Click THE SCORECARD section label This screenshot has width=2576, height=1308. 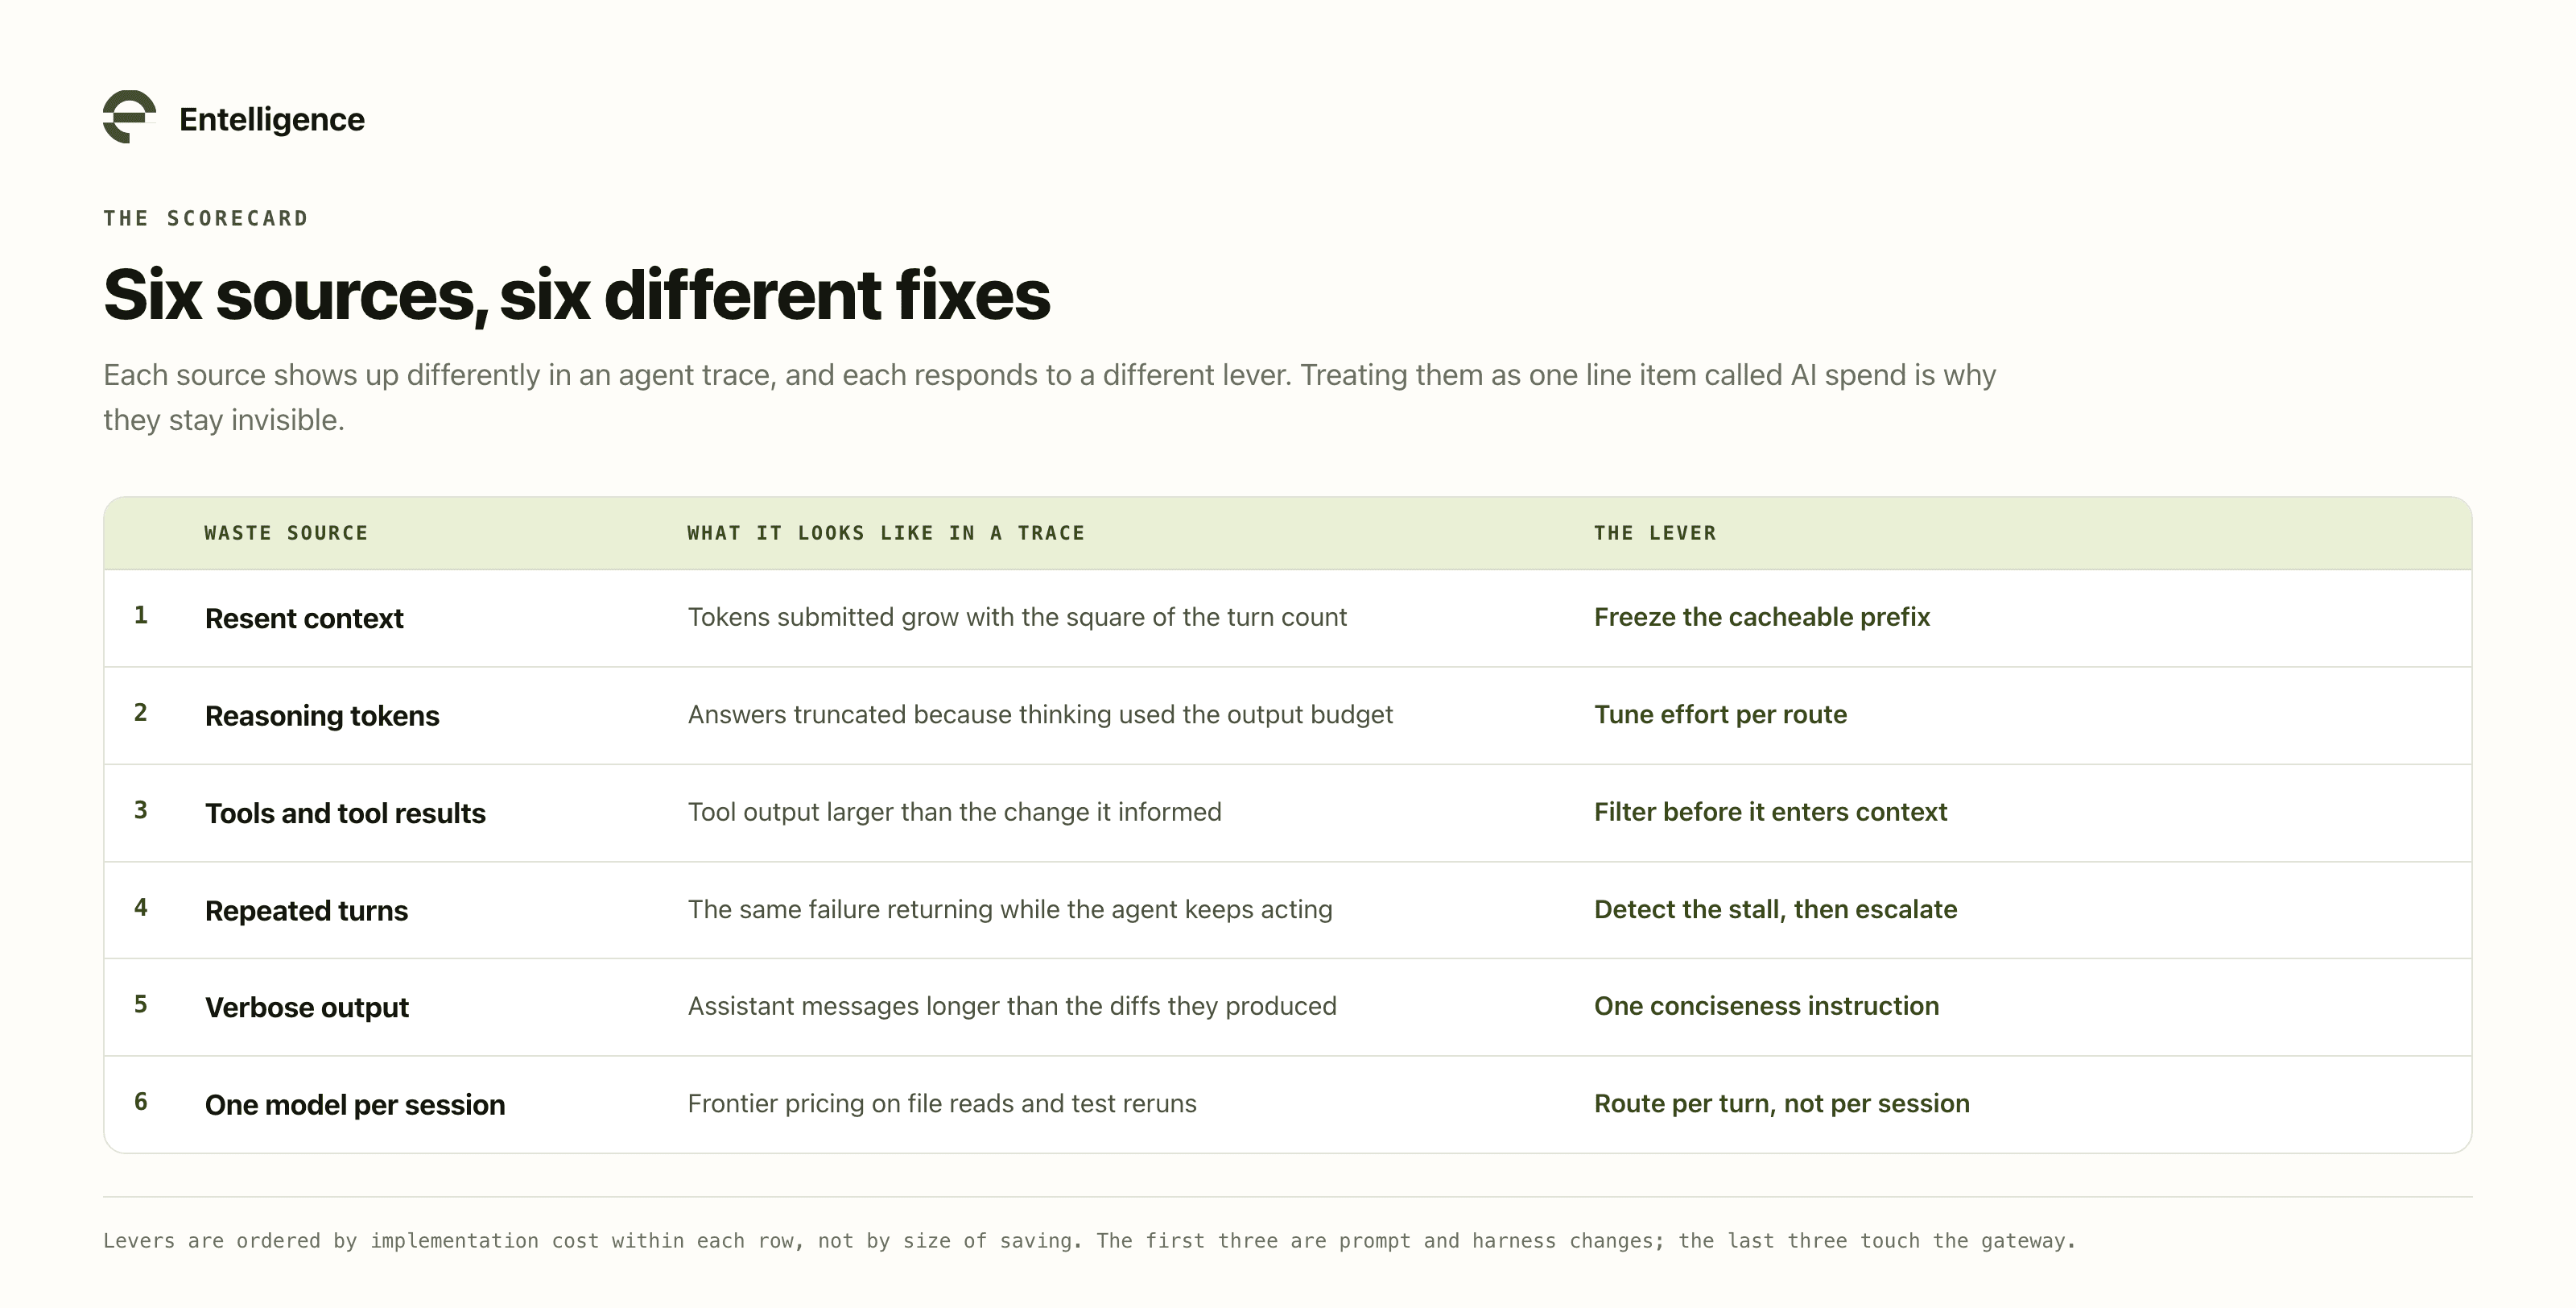tap(206, 218)
